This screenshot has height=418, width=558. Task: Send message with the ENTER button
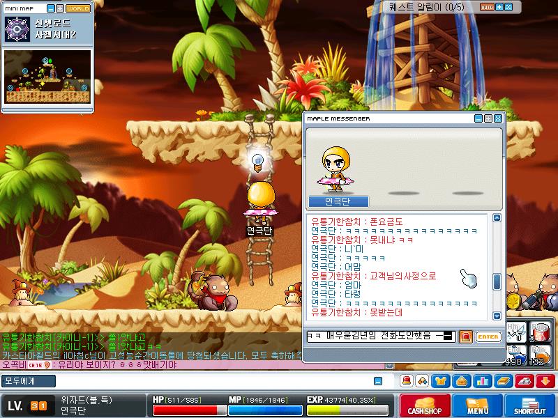point(488,336)
